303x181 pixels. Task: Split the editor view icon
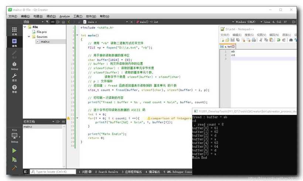(x=294, y=22)
